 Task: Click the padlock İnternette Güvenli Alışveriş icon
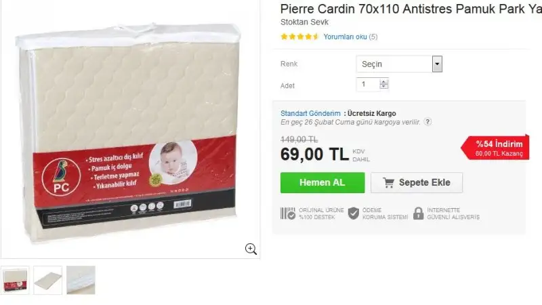(x=418, y=213)
